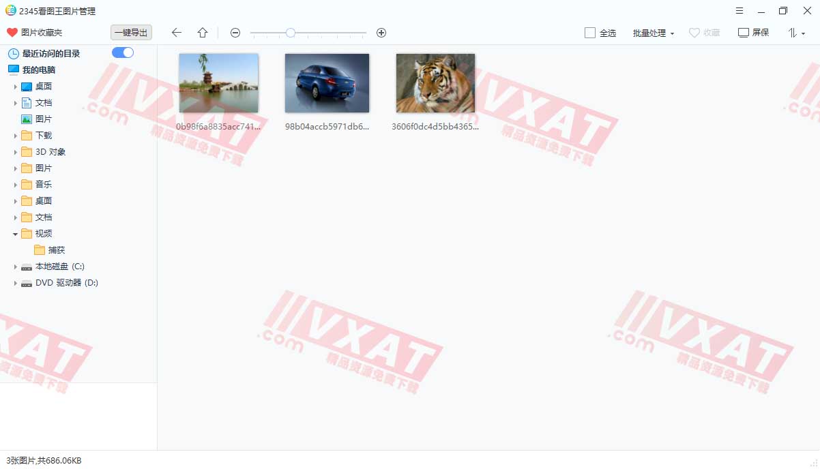Toggle recent directories display switch

click(x=123, y=52)
